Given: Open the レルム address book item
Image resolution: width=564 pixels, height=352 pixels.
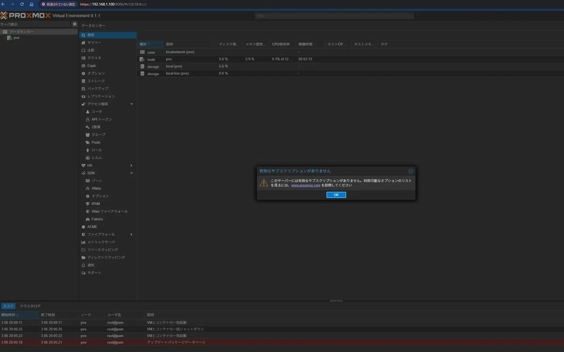Looking at the screenshot, I should click(108, 158).
